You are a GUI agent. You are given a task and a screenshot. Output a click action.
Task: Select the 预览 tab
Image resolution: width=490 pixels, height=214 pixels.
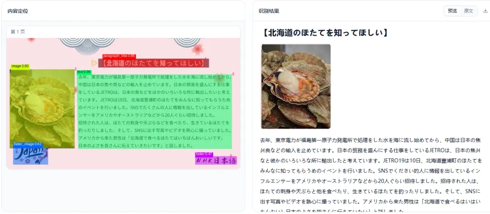click(452, 11)
